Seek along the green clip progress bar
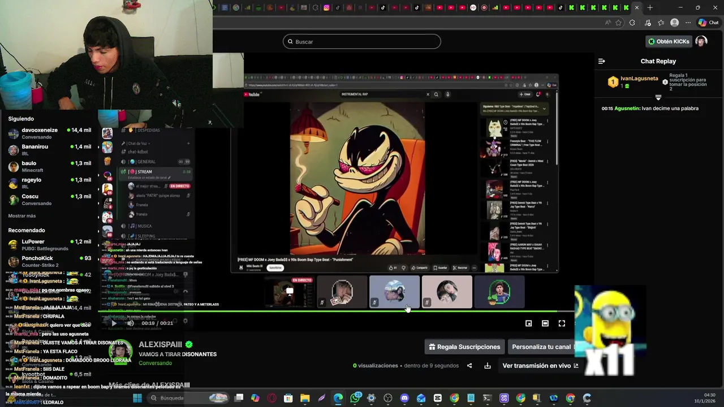The image size is (724, 407). [328, 311]
